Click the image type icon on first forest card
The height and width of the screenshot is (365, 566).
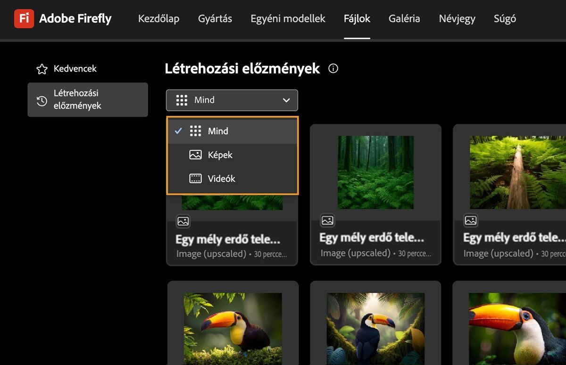coord(183,221)
